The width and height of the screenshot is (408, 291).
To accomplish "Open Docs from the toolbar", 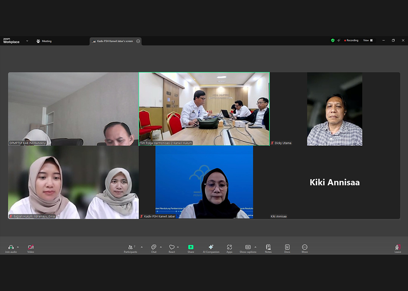I will click(287, 248).
